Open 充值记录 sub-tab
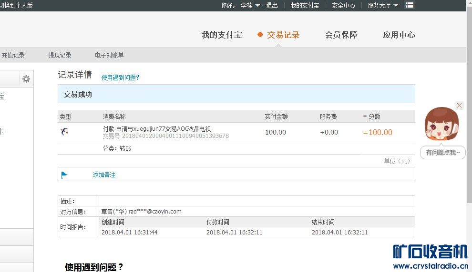This screenshot has width=472, height=272. 13,55
